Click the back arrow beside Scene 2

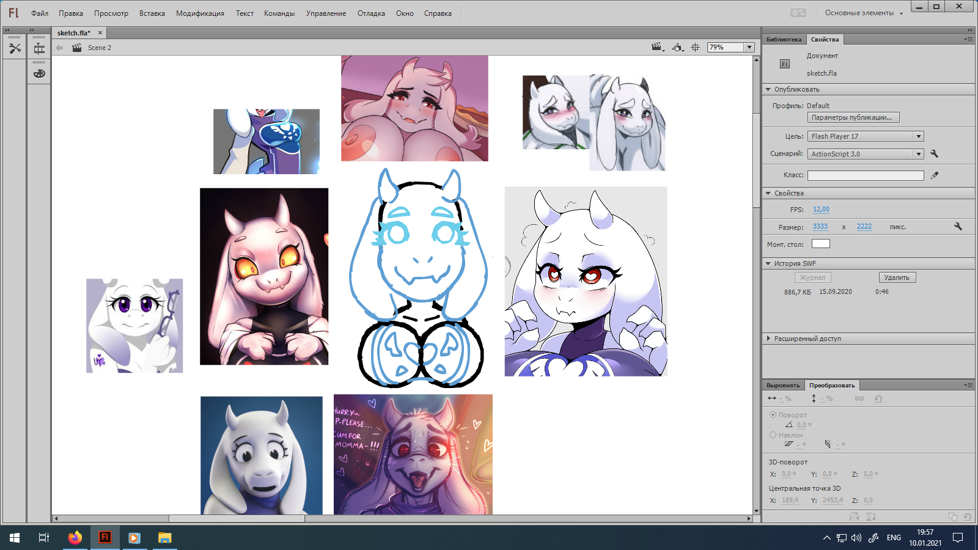point(59,48)
